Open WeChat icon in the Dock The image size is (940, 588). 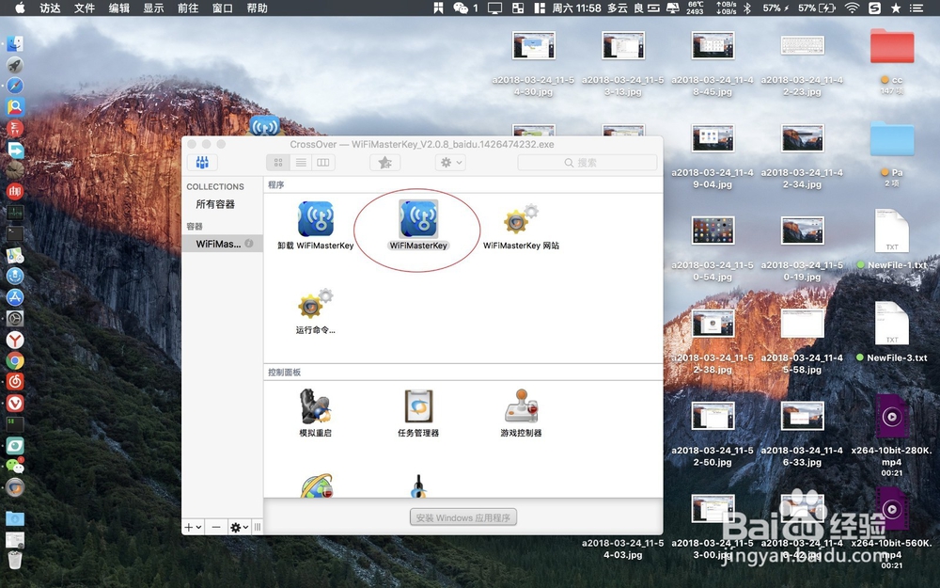point(15,467)
